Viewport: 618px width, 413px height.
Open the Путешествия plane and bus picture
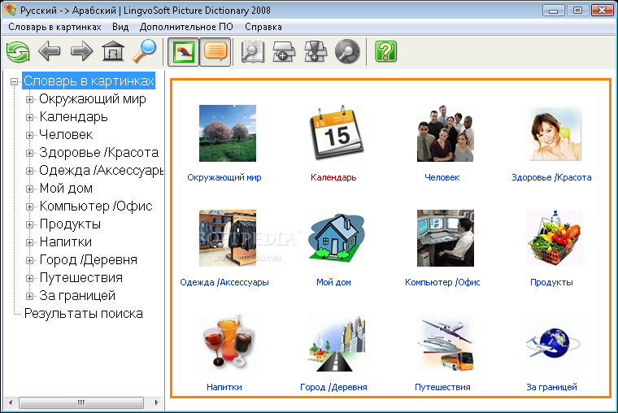(446, 343)
